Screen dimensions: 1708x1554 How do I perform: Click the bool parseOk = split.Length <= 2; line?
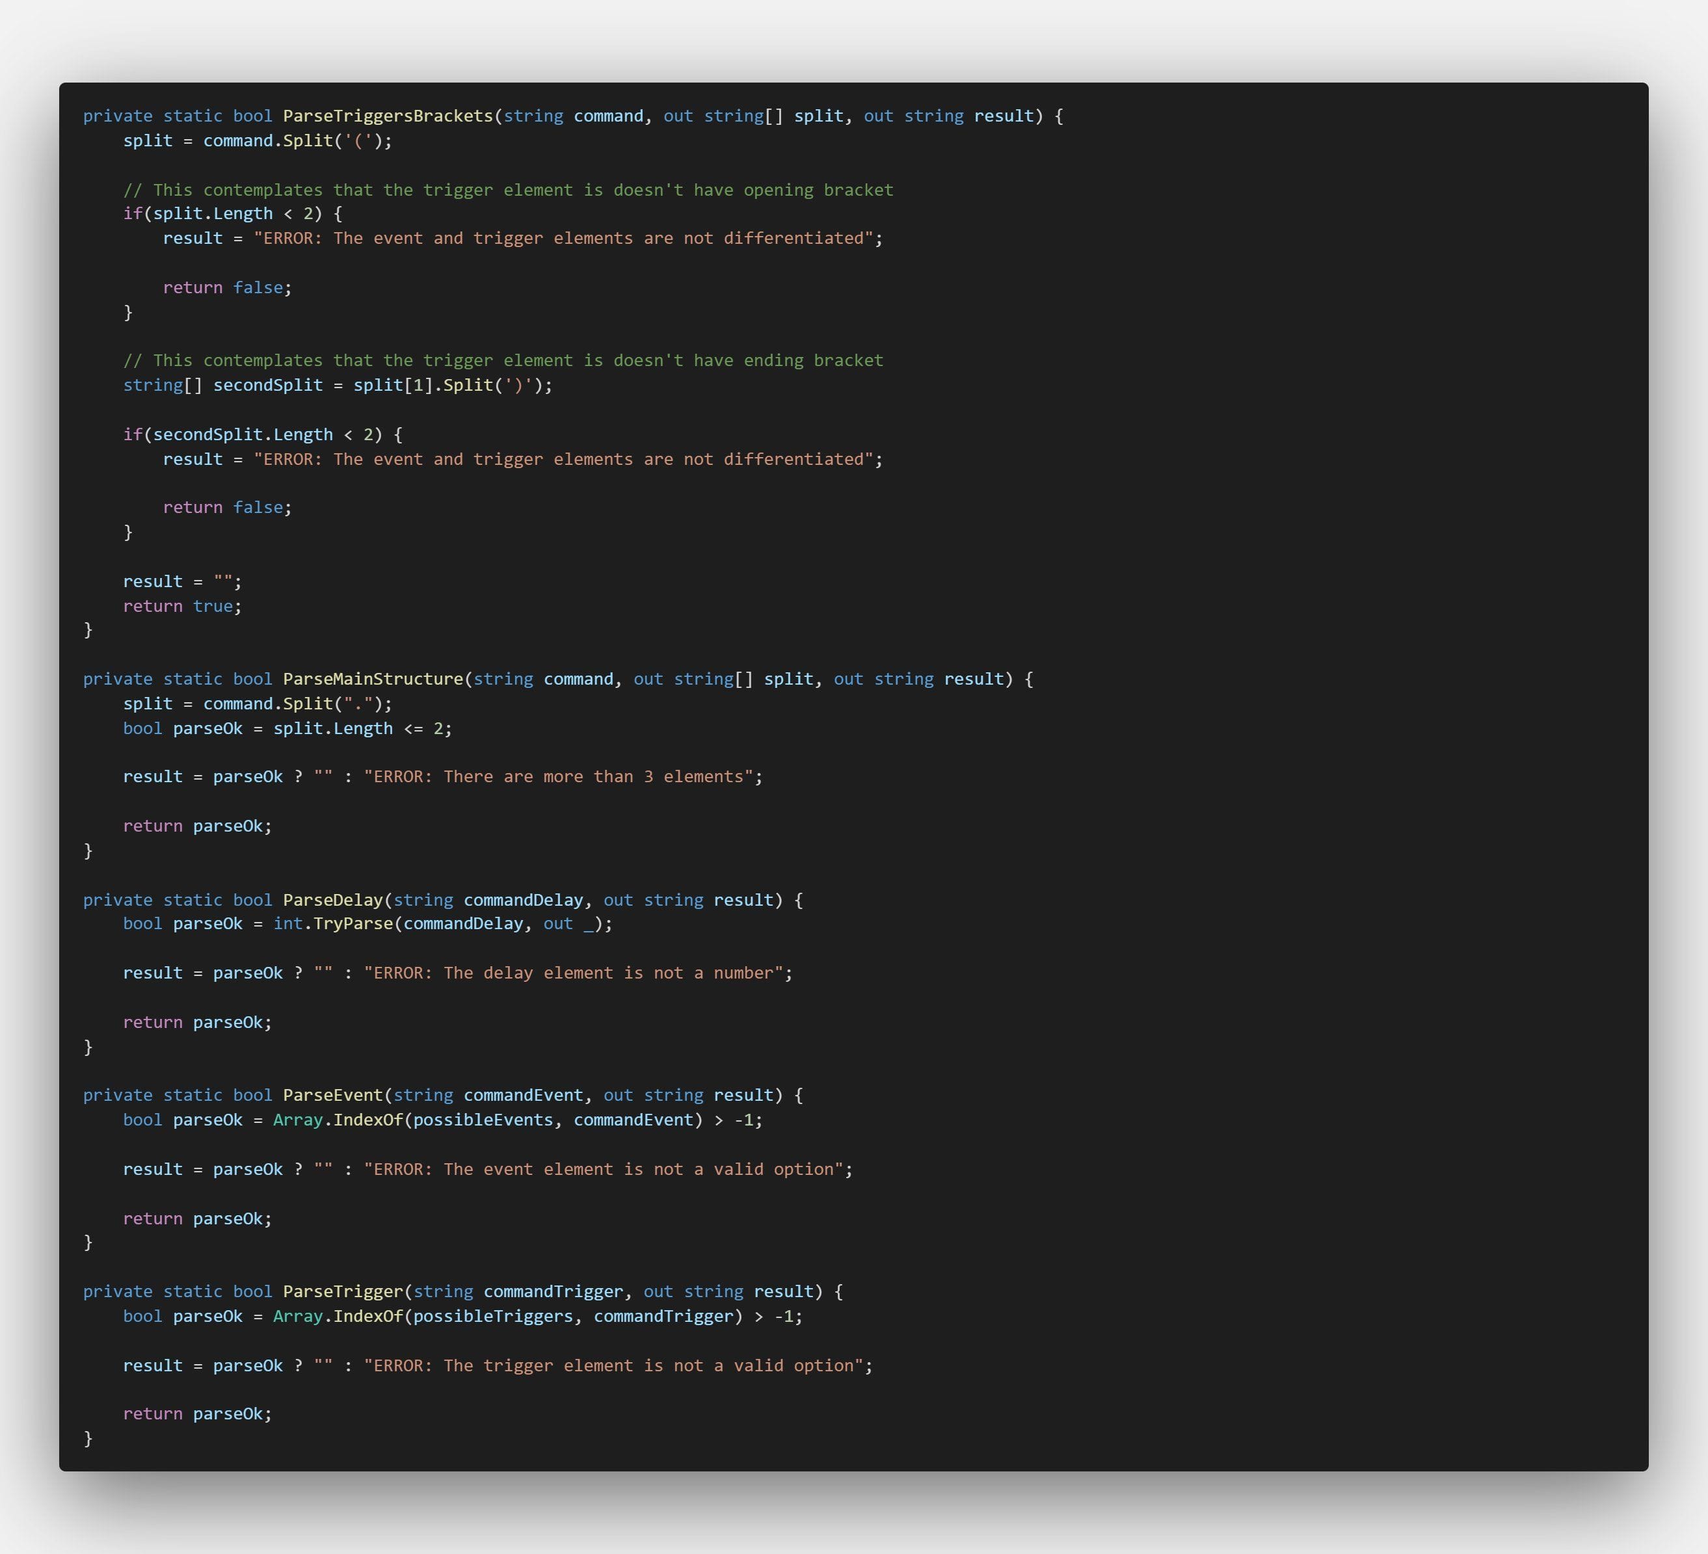[287, 728]
